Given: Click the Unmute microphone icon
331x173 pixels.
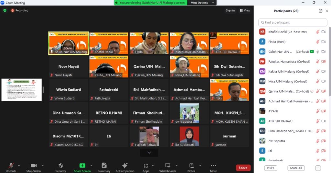Looking at the screenshot, I should pos(11,166).
